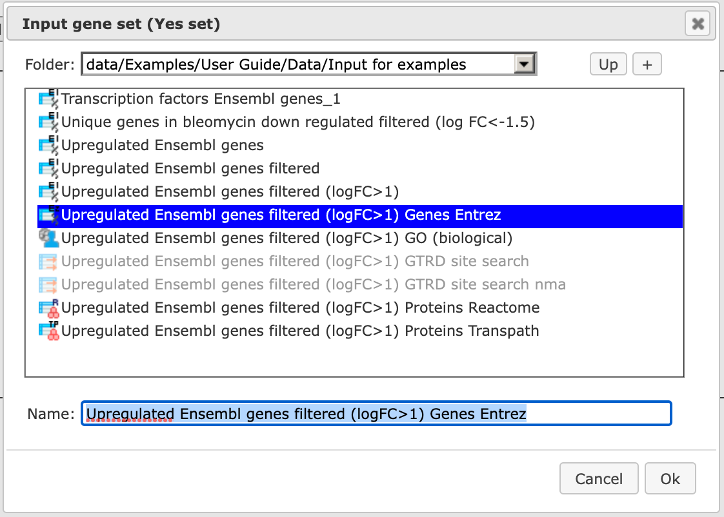The height and width of the screenshot is (517, 724).
Task: Go Up one folder level
Action: (x=608, y=64)
